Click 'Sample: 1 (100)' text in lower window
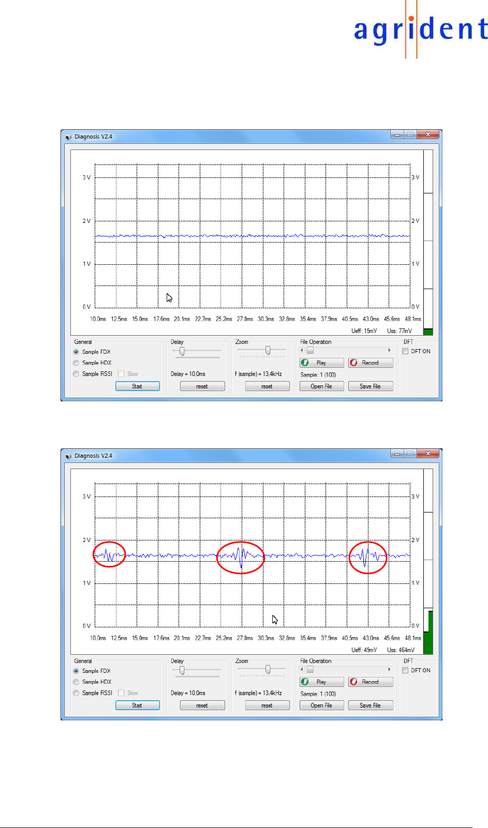Screen dimensions: 488x828 click(x=318, y=694)
